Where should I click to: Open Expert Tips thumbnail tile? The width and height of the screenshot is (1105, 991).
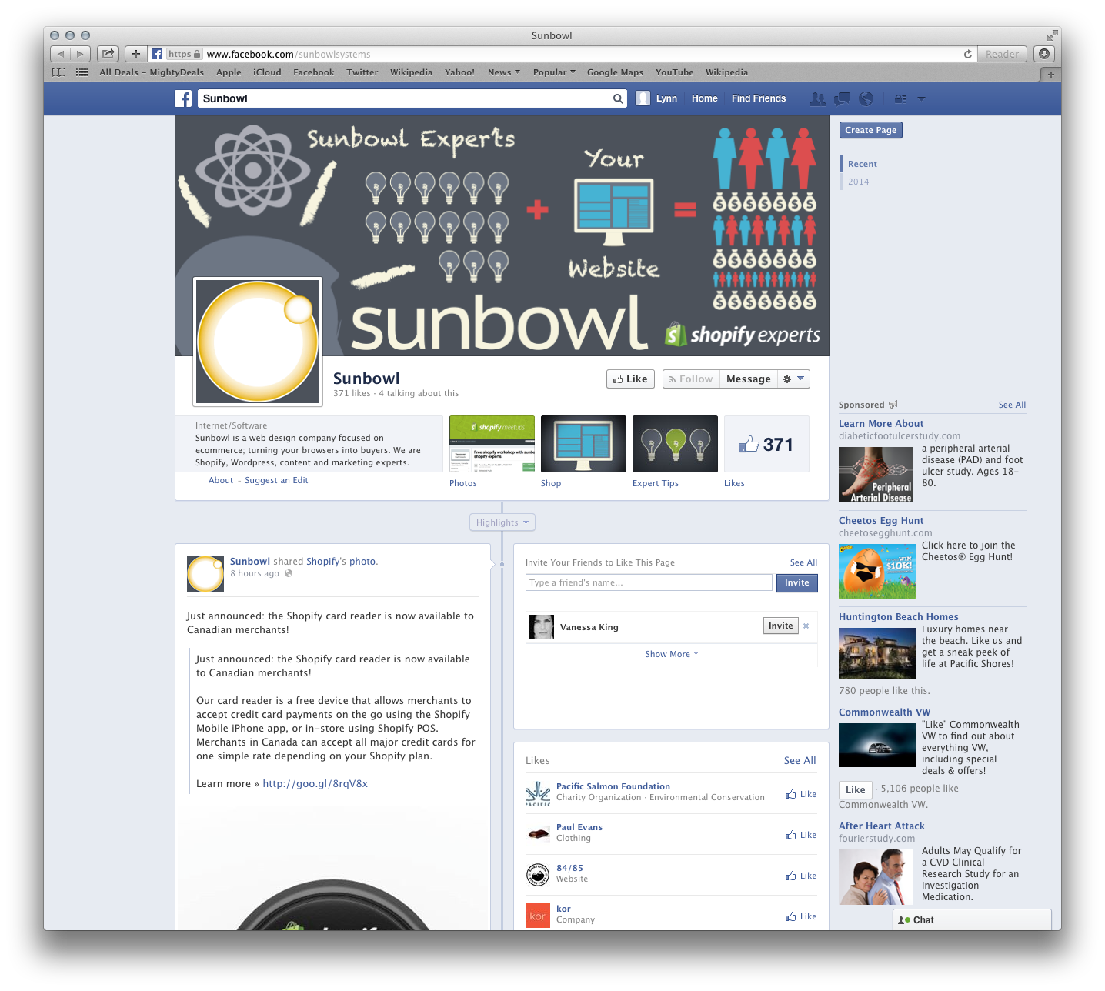click(675, 444)
